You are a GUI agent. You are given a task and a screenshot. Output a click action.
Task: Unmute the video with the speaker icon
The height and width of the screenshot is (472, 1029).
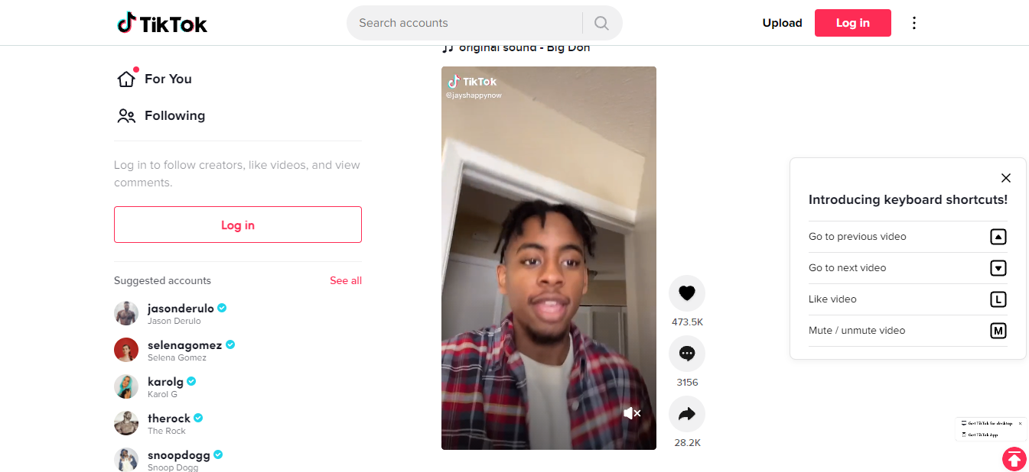[x=632, y=413]
